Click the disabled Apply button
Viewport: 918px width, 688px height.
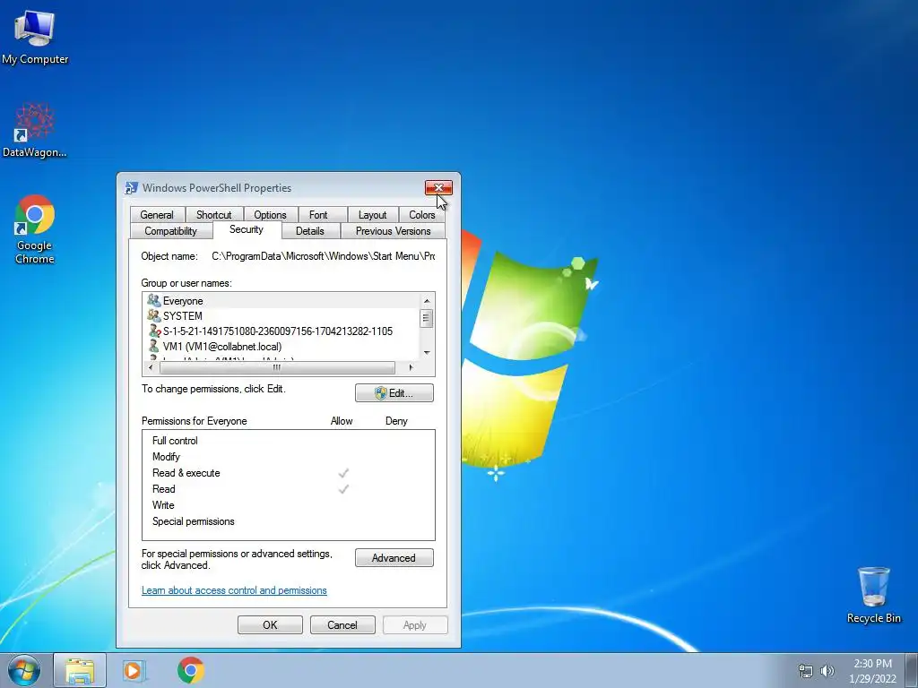[x=415, y=624]
